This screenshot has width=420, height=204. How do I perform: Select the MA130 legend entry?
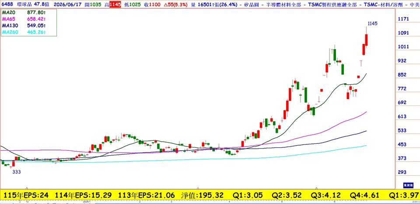(x=24, y=26)
